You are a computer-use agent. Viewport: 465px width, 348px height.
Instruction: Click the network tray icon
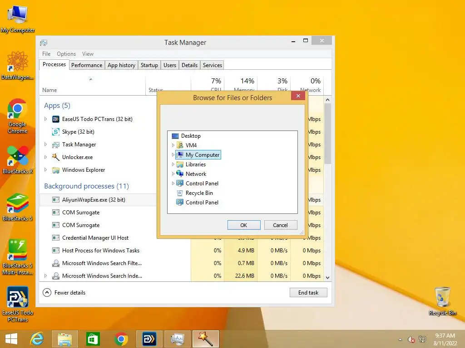(x=422, y=339)
